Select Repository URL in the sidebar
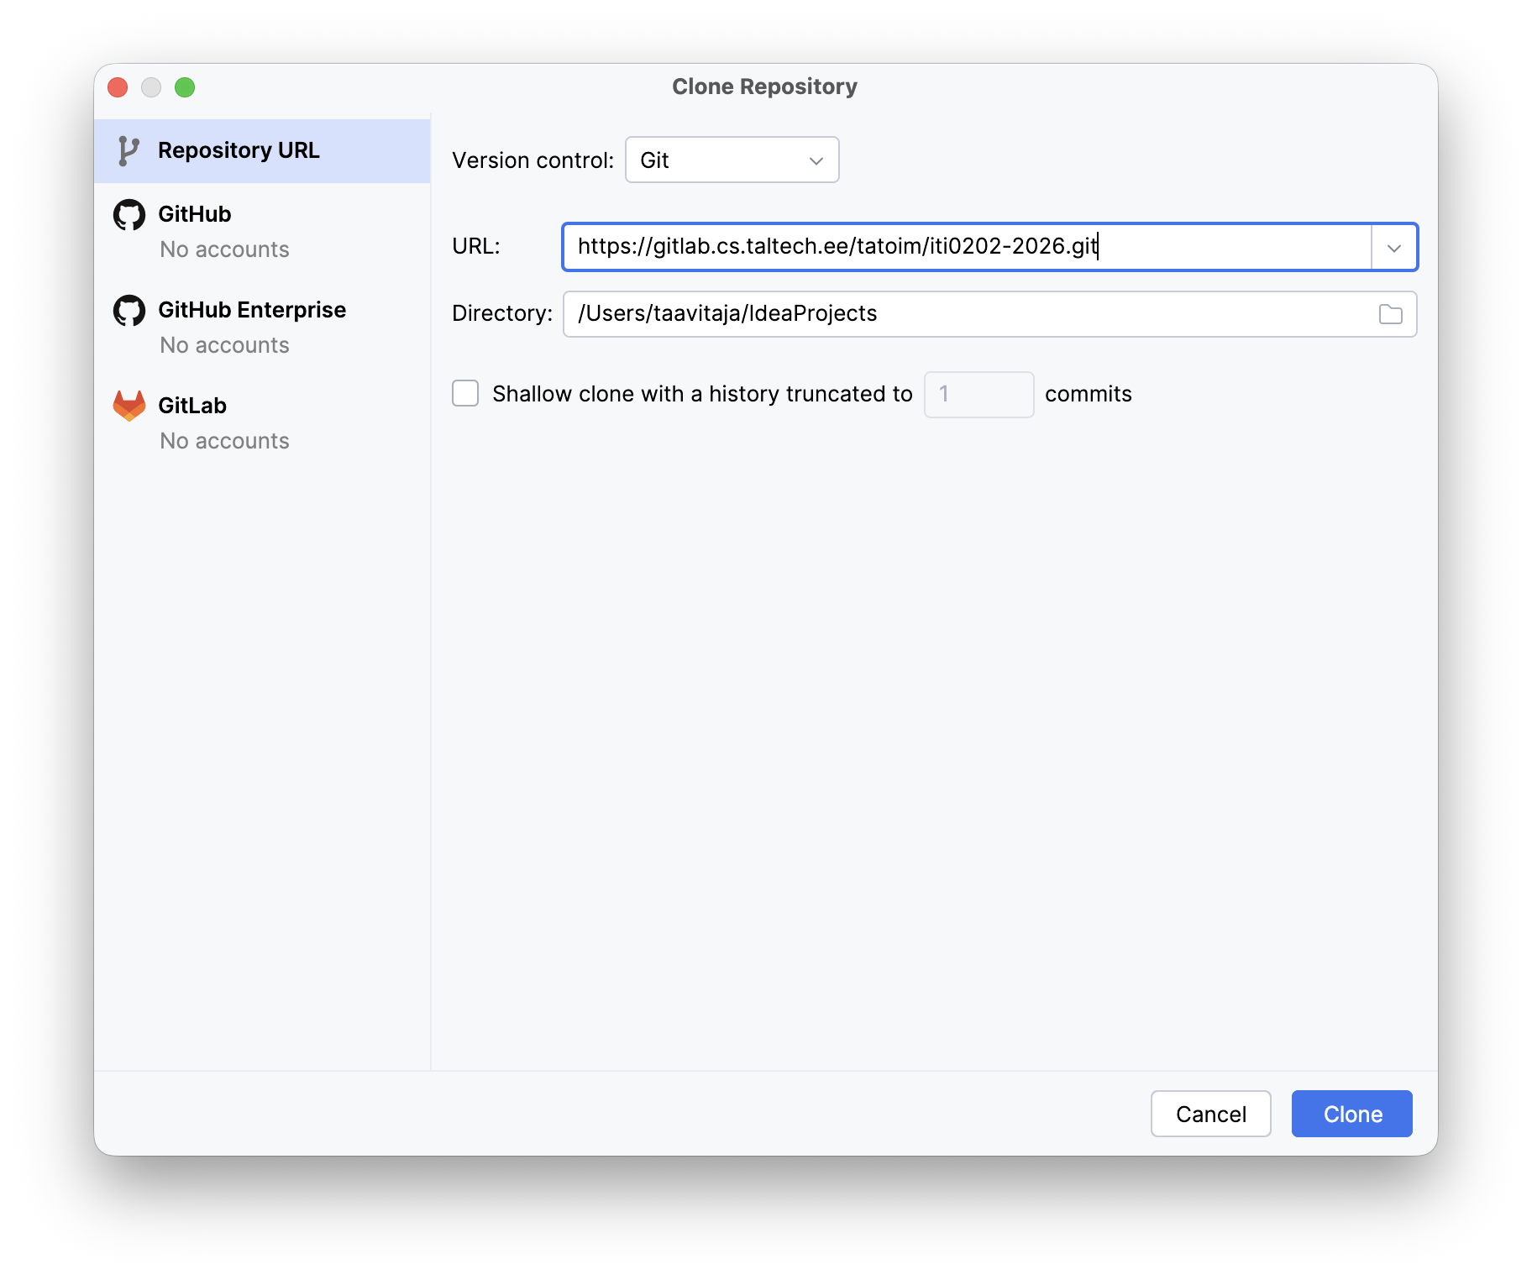Screen dimensions: 1532x1280 (x=239, y=150)
